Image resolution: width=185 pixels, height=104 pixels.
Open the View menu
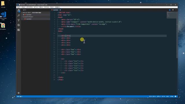[x=36, y=7]
